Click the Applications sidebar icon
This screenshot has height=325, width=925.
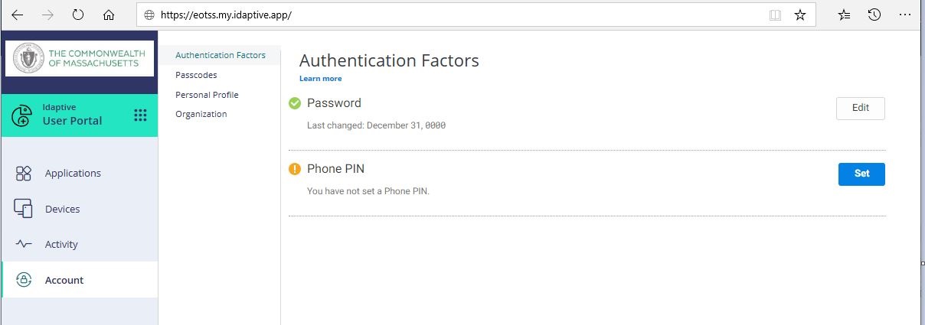coord(24,174)
